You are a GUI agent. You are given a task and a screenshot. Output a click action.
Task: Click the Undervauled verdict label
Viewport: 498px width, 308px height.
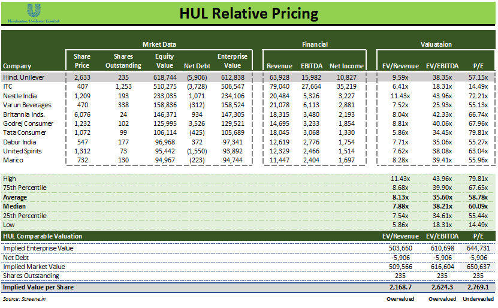(478, 299)
